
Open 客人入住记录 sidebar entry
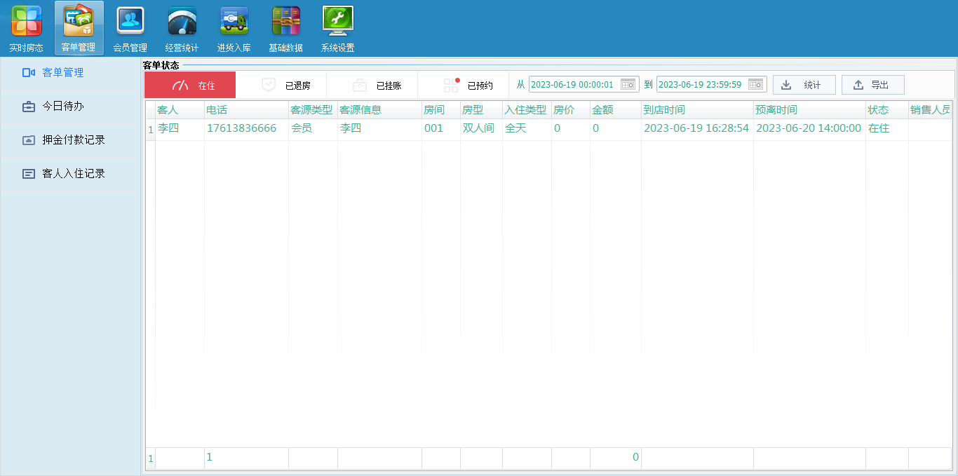pos(73,174)
